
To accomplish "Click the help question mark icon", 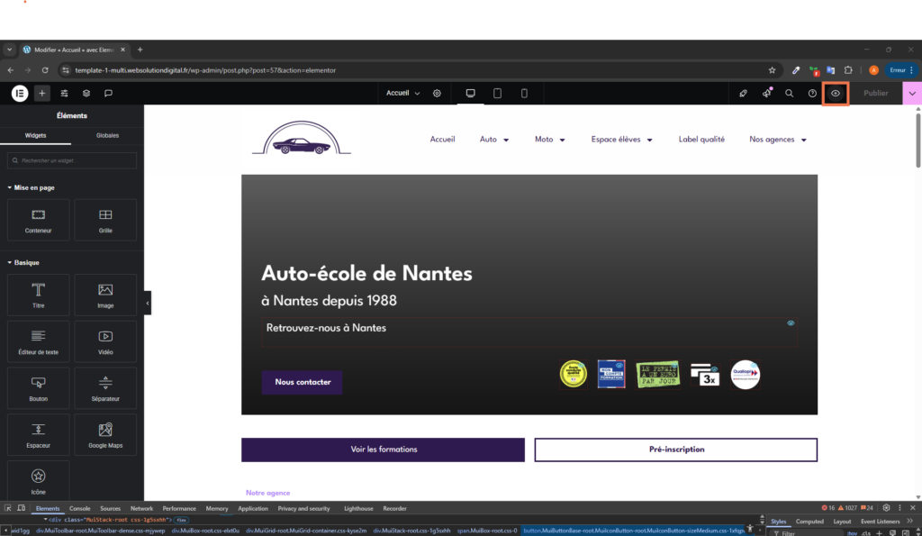I will [x=812, y=93].
